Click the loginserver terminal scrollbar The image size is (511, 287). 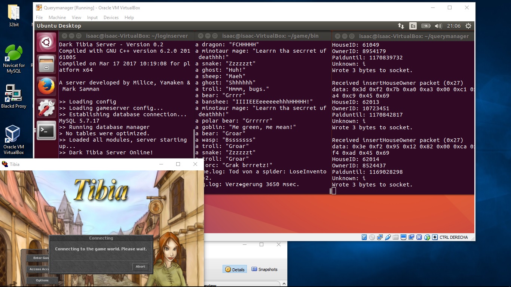point(194,144)
